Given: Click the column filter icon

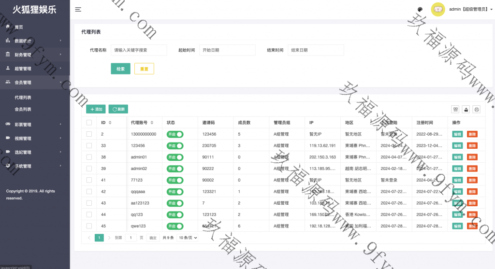Looking at the screenshot, I should 455,110.
